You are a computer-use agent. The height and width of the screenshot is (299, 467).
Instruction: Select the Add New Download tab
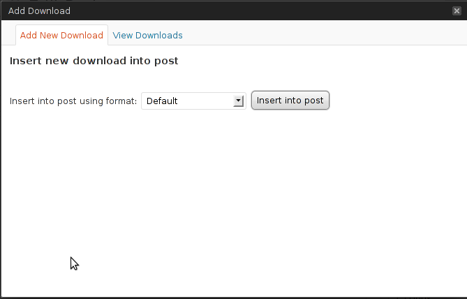pyautogui.click(x=61, y=35)
